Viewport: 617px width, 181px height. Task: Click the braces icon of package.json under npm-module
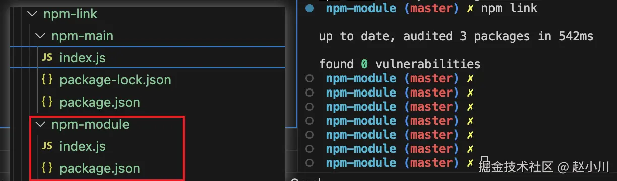[47, 168]
